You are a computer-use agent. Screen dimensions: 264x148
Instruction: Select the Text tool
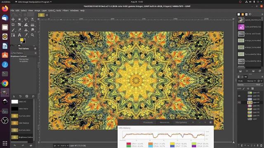point(19,35)
